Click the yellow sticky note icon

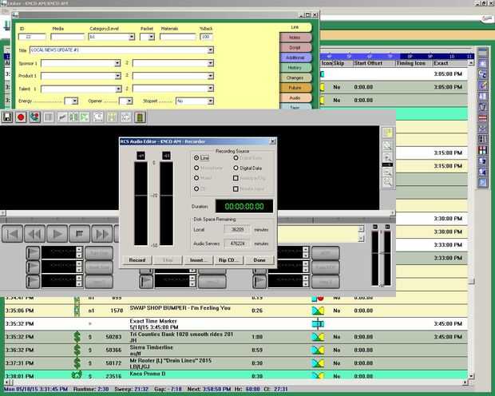(388, 133)
